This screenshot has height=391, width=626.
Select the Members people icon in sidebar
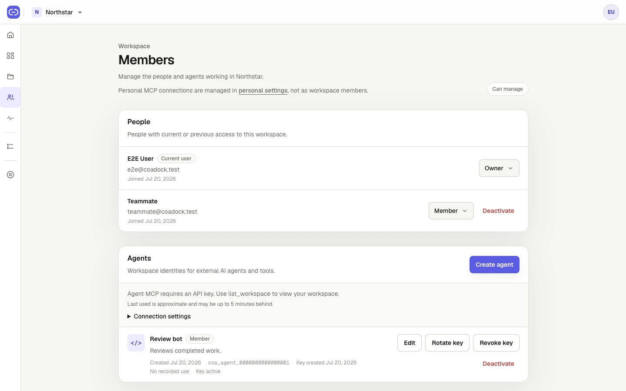[10, 97]
